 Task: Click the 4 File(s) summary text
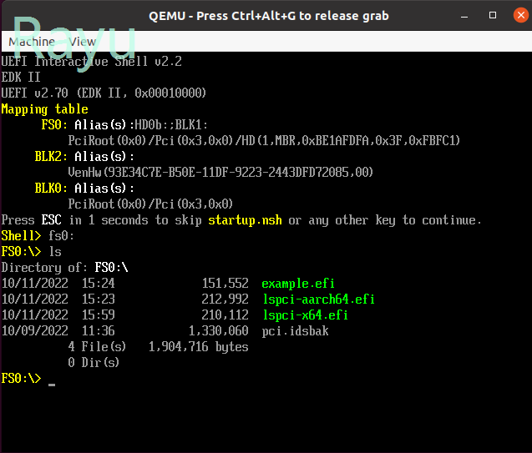[97, 346]
